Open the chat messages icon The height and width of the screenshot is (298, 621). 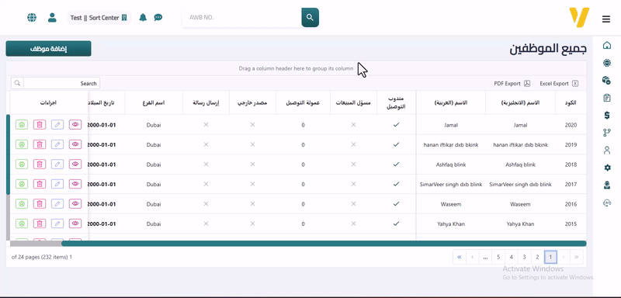point(158,17)
